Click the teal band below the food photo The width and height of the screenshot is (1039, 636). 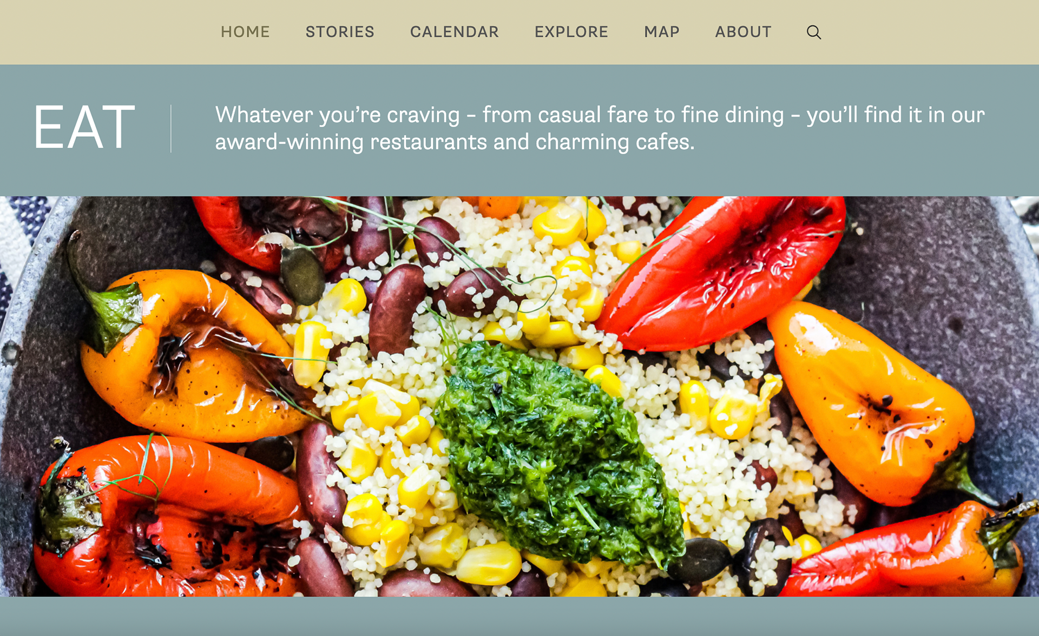click(x=519, y=617)
